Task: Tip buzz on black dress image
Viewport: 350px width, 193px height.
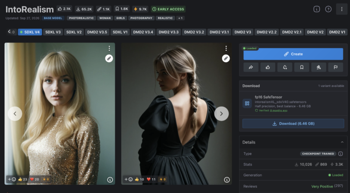Action: pos(162,179)
